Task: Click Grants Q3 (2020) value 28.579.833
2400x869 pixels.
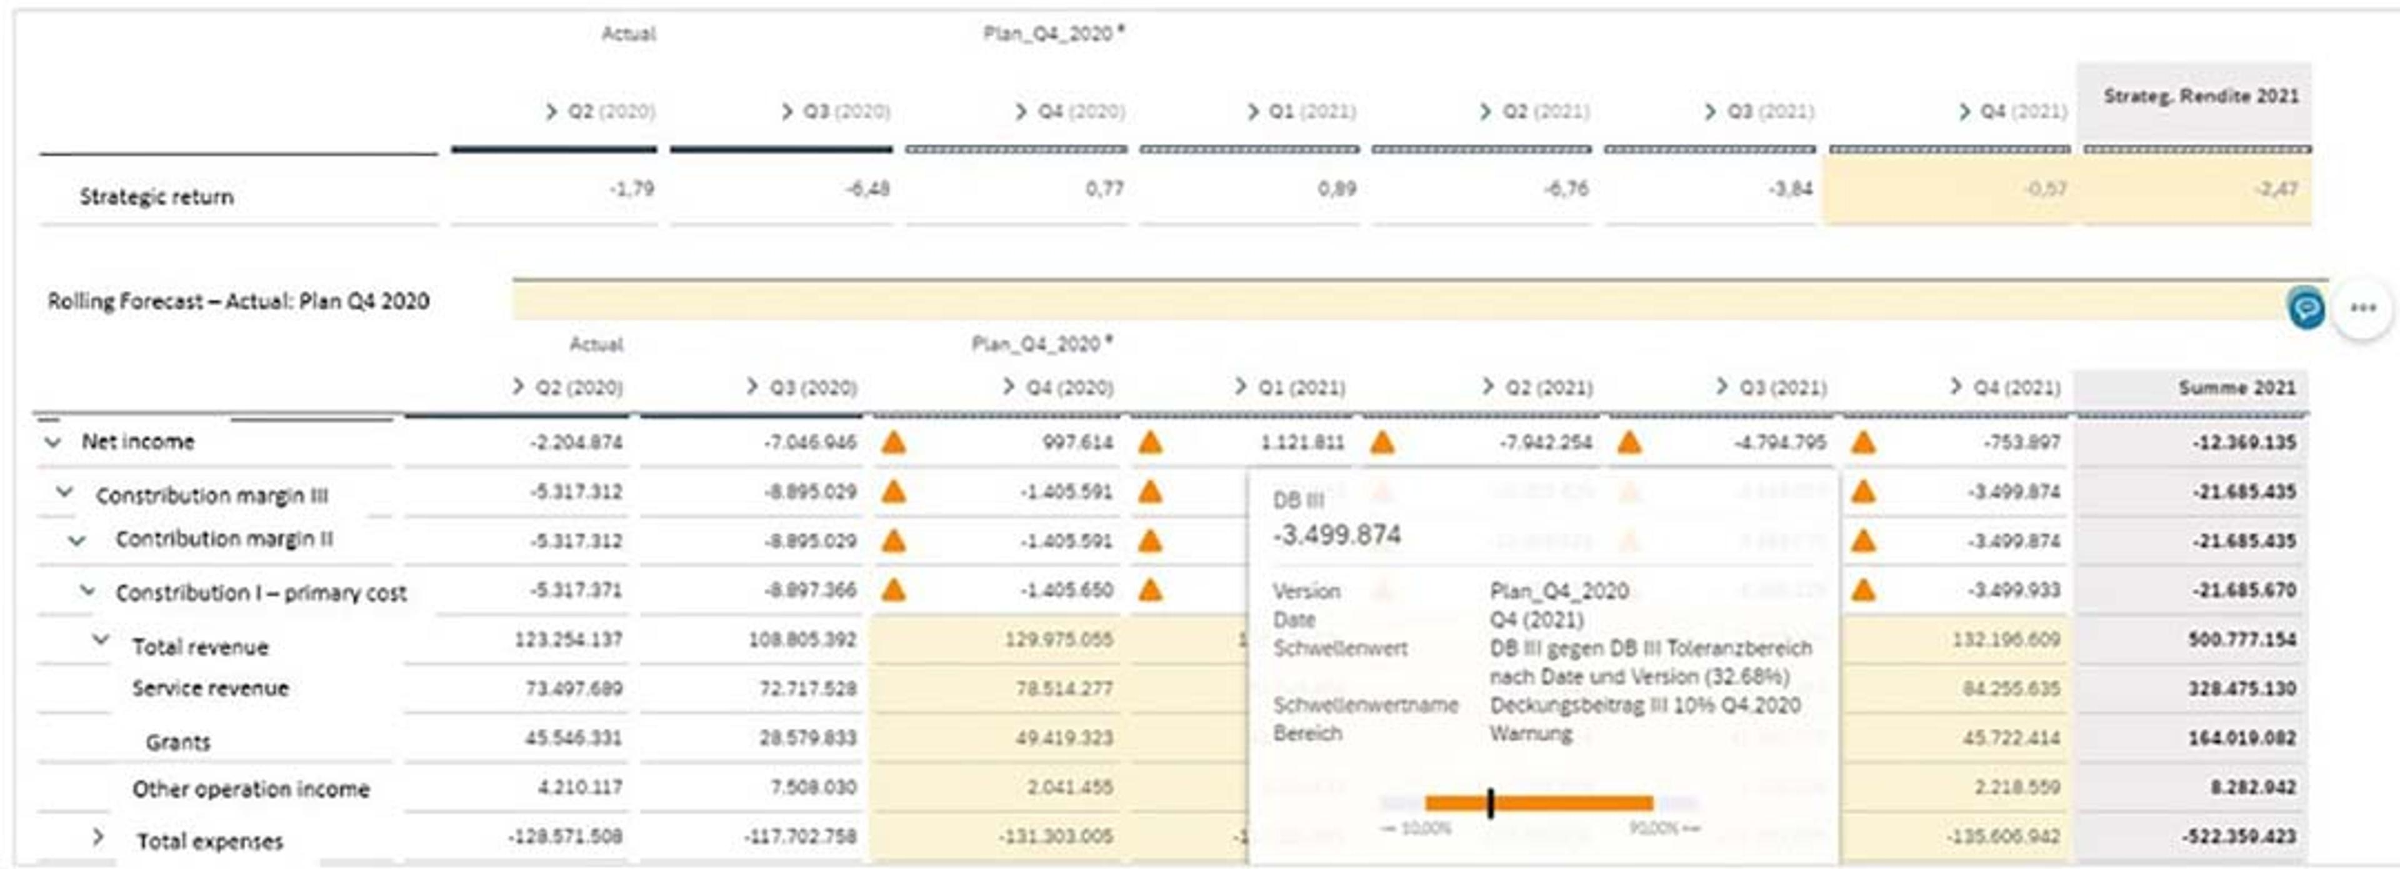Action: [x=807, y=738]
